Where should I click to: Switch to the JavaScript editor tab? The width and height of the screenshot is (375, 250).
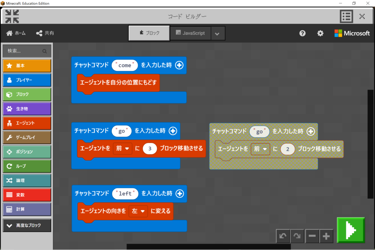(x=190, y=33)
